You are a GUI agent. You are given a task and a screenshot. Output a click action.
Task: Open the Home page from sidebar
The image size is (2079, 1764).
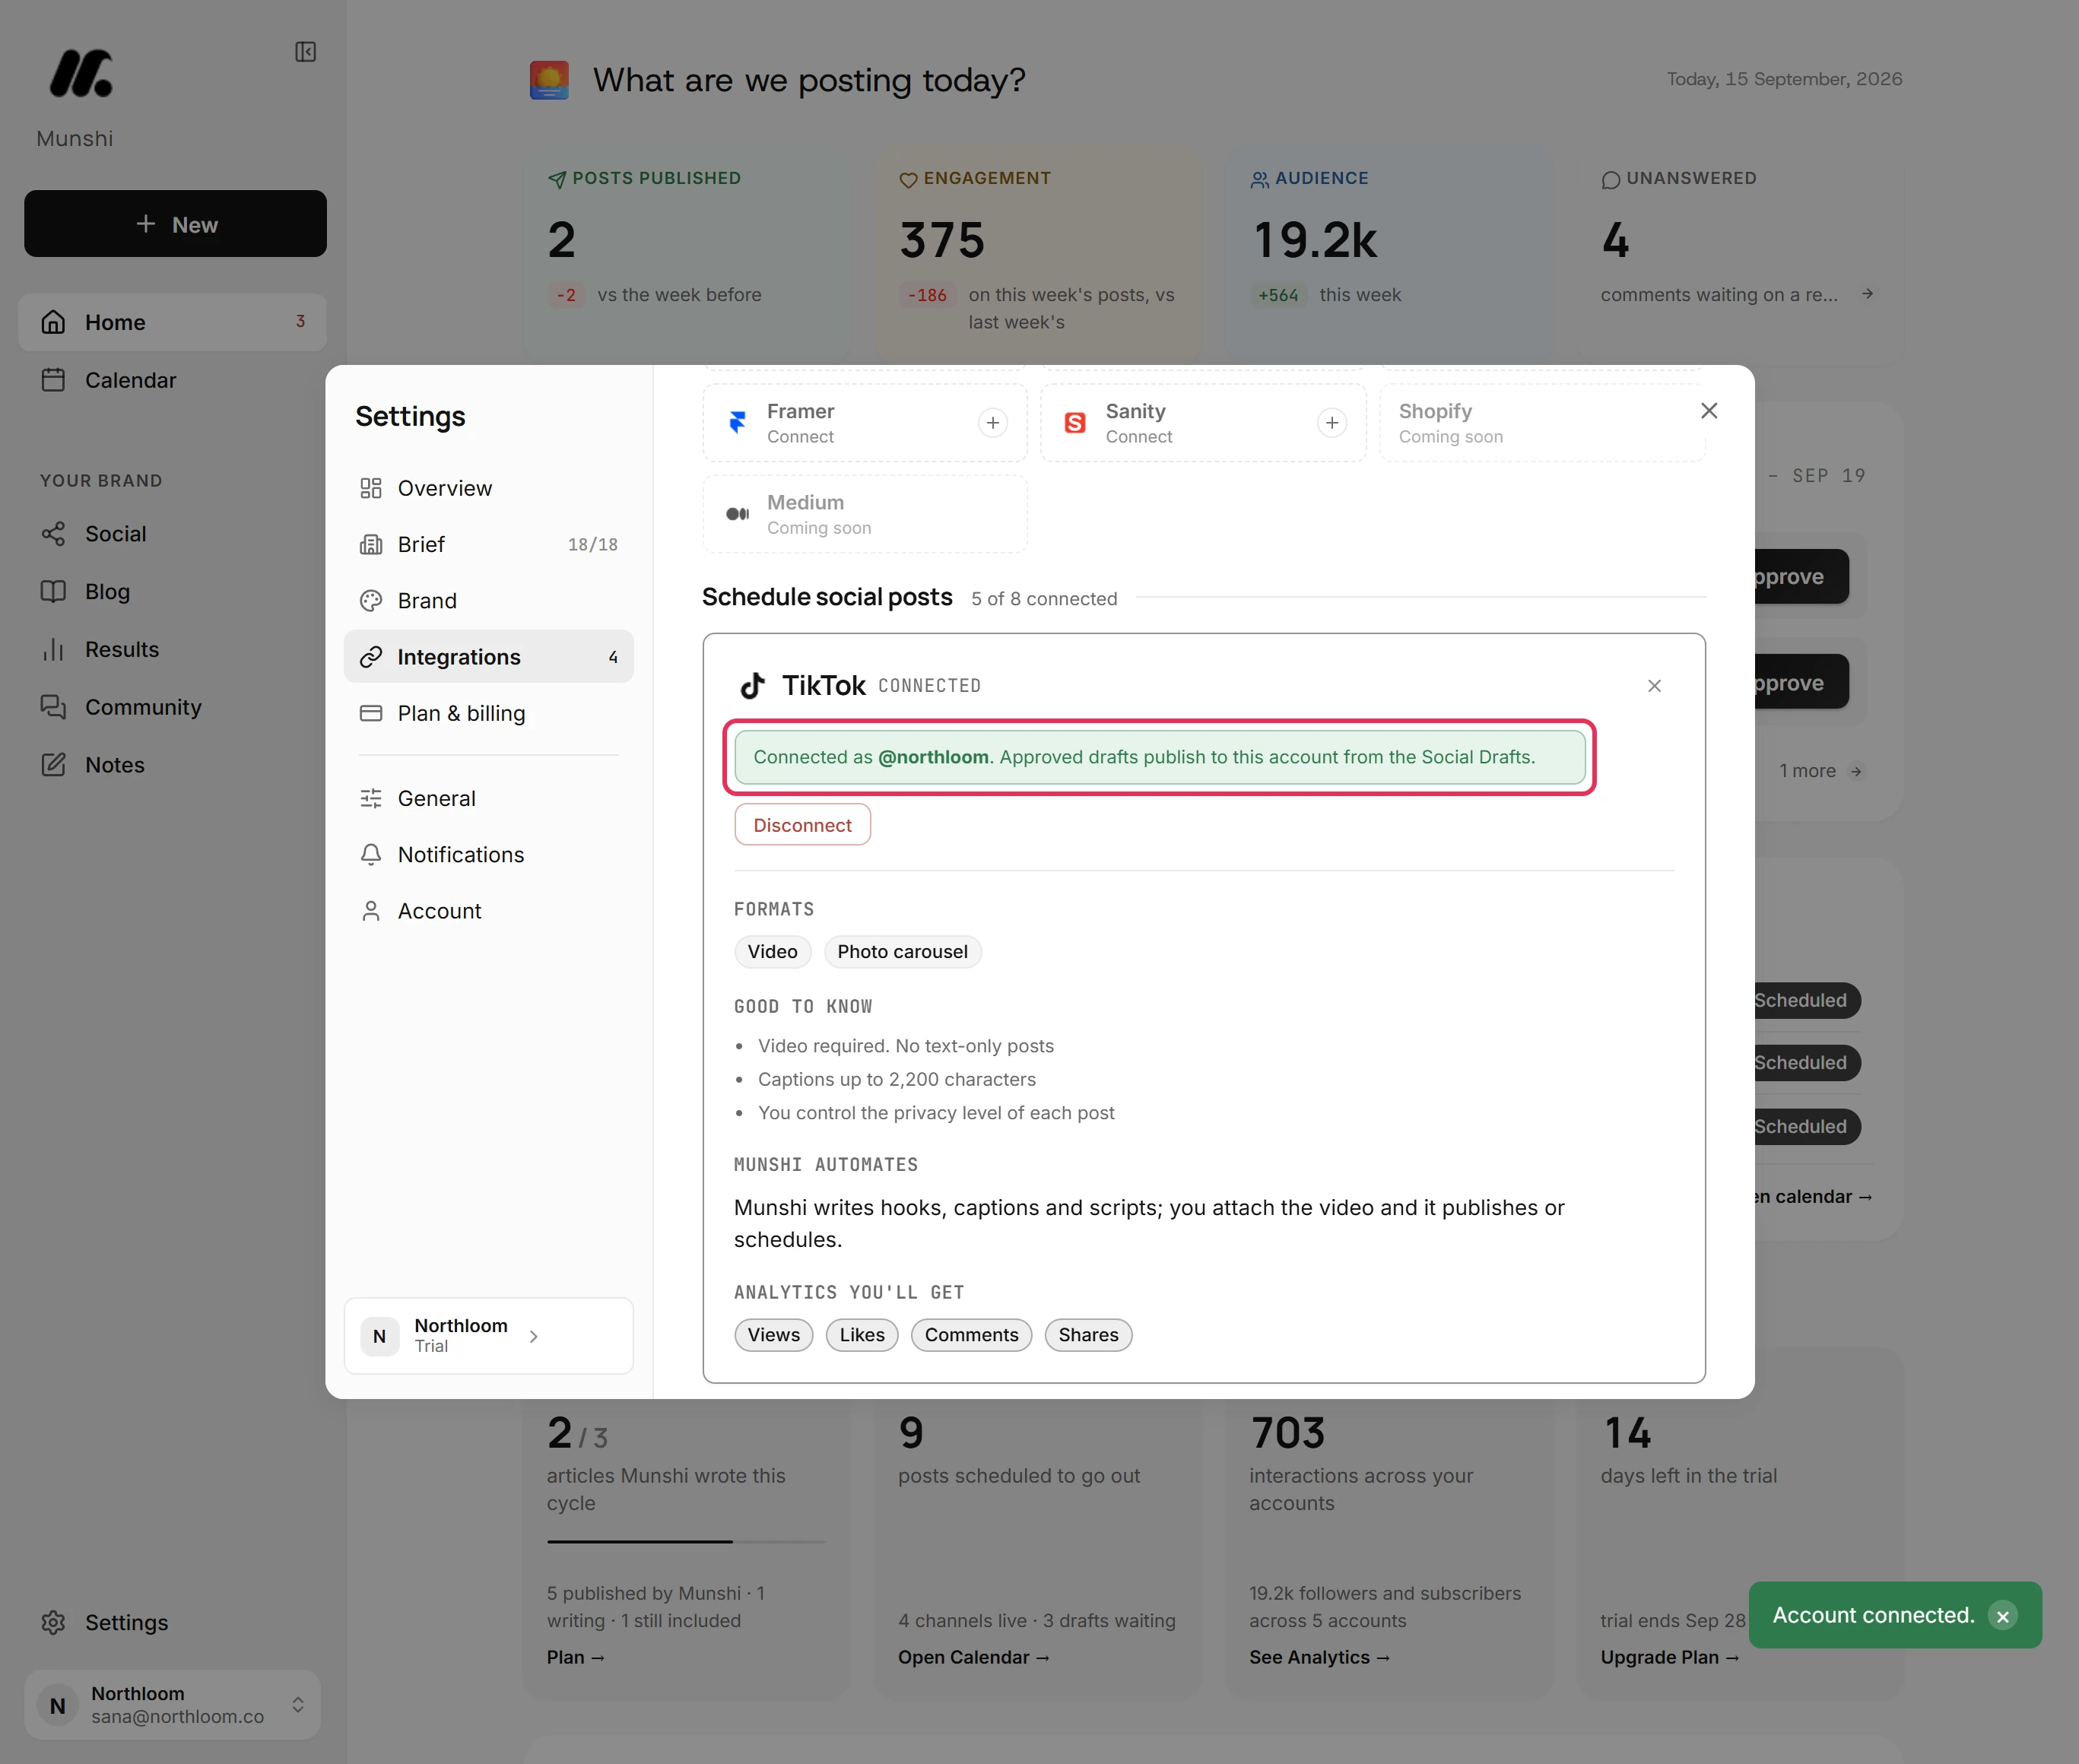172,322
